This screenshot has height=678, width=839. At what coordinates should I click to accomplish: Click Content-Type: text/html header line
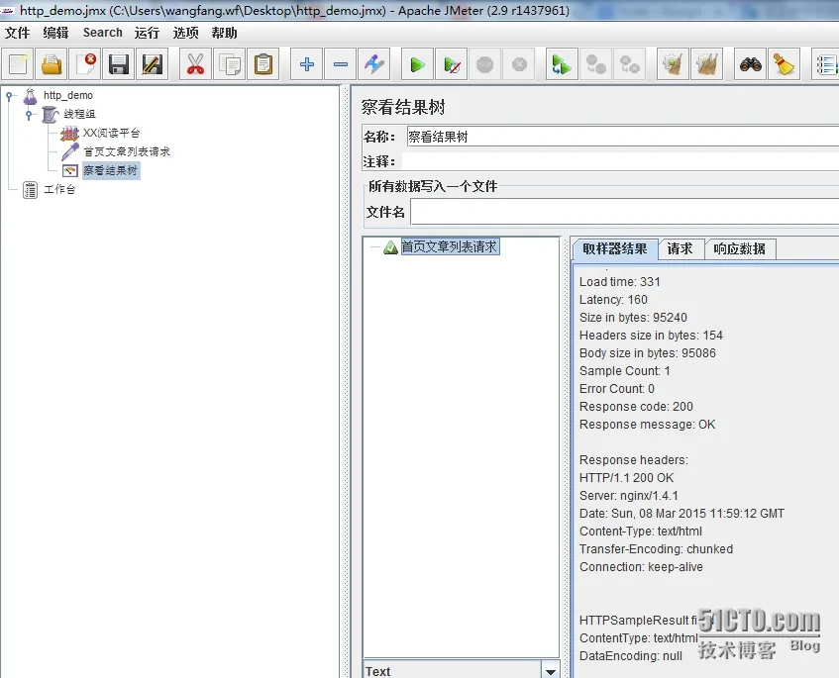(x=641, y=531)
